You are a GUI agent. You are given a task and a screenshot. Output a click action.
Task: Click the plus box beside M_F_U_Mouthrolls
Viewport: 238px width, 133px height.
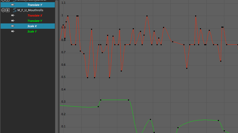pos(8,10)
